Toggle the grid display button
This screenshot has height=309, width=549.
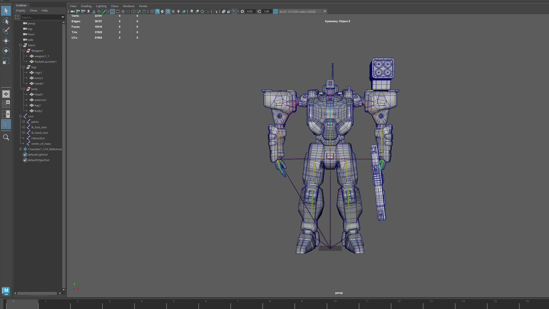click(x=112, y=11)
